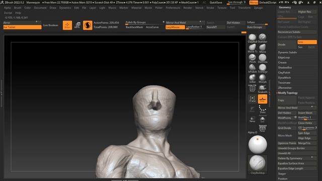Select the SnakeHook brush
Image resolution: width=322 pixels, height=181 pixels.
coord(263,88)
